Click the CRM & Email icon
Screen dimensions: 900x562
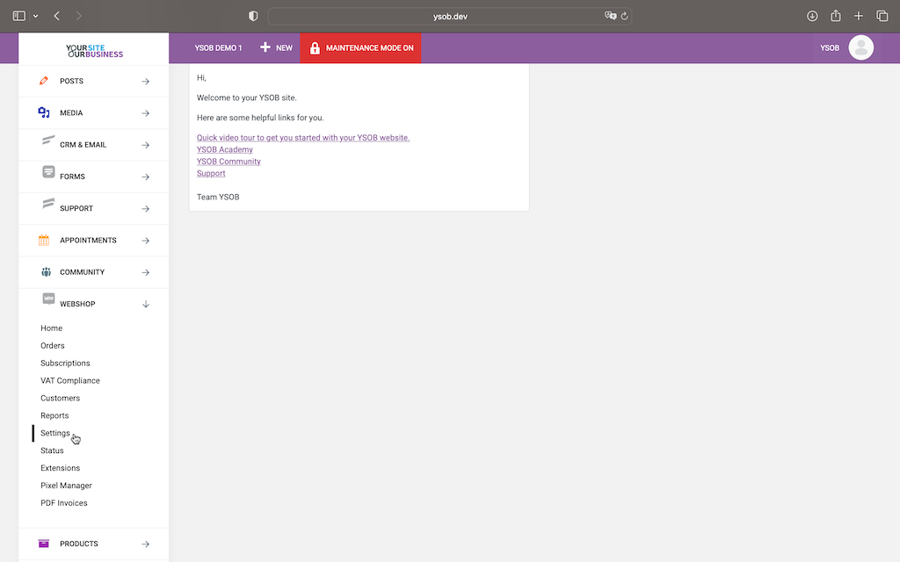tap(48, 140)
